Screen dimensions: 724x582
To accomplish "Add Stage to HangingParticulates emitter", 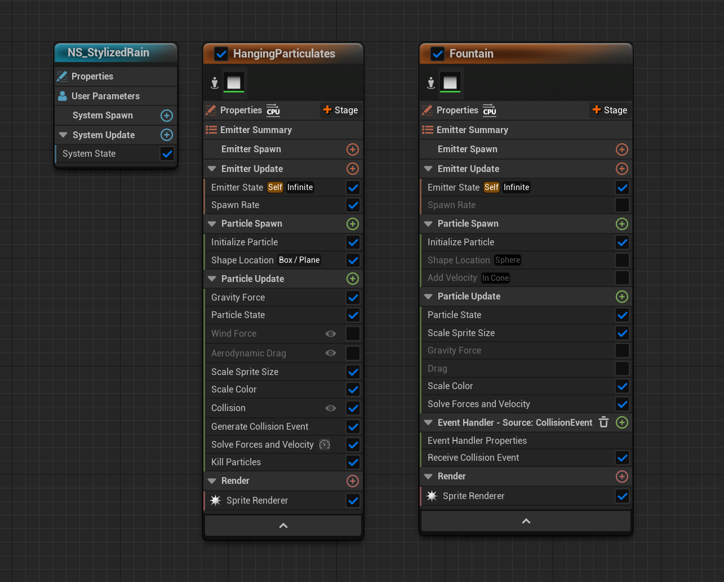I will 340,110.
